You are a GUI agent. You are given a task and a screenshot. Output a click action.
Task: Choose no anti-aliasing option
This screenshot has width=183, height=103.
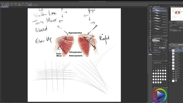(160, 48)
